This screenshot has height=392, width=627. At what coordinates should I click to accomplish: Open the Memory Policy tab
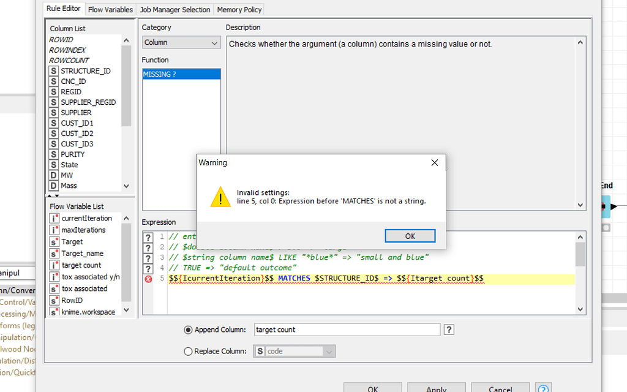click(239, 9)
